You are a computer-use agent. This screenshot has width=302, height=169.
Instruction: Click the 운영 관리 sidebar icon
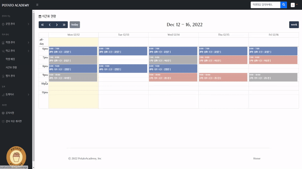coord(3,24)
